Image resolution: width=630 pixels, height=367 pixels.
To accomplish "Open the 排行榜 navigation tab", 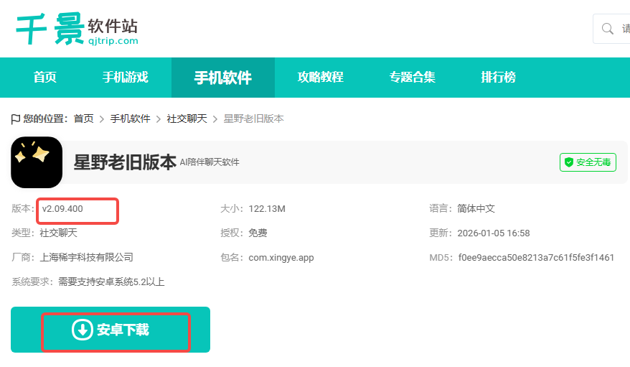I will (x=498, y=78).
